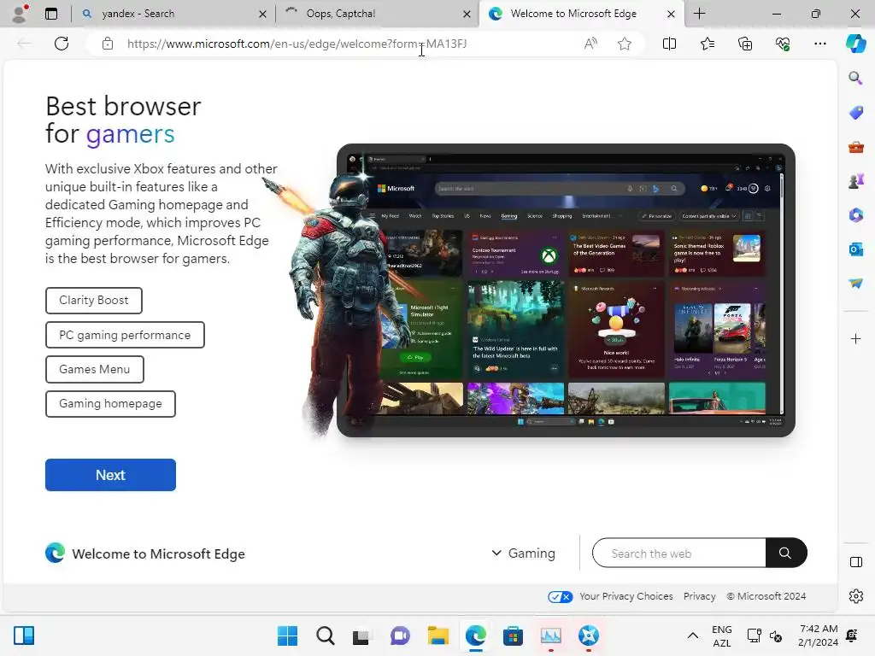
Task: Click the Refresh page button
Action: click(x=62, y=44)
